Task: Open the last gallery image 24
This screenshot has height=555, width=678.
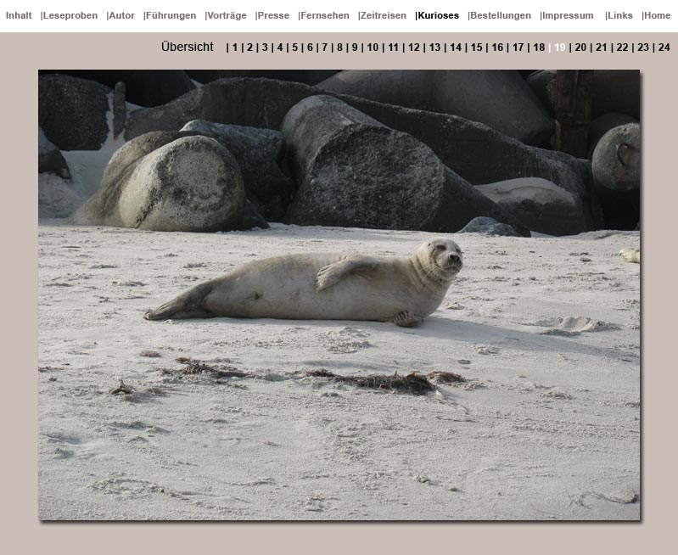Action: point(664,48)
